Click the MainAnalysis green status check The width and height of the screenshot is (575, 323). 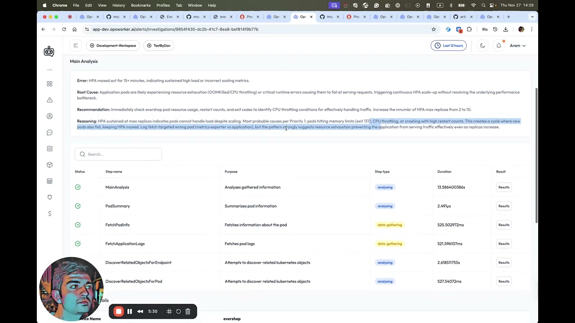coord(78,187)
